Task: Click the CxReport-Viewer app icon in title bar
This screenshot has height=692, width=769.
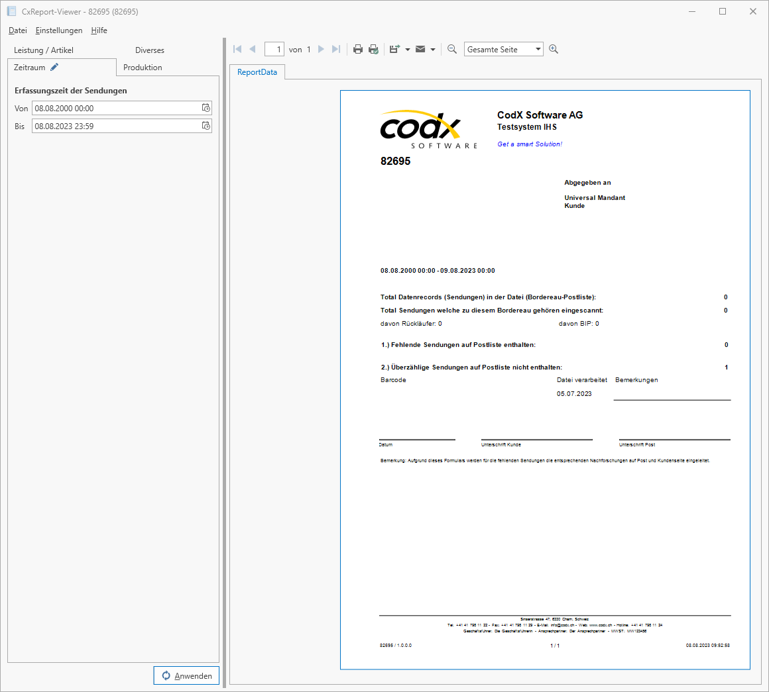Action: pyautogui.click(x=11, y=11)
